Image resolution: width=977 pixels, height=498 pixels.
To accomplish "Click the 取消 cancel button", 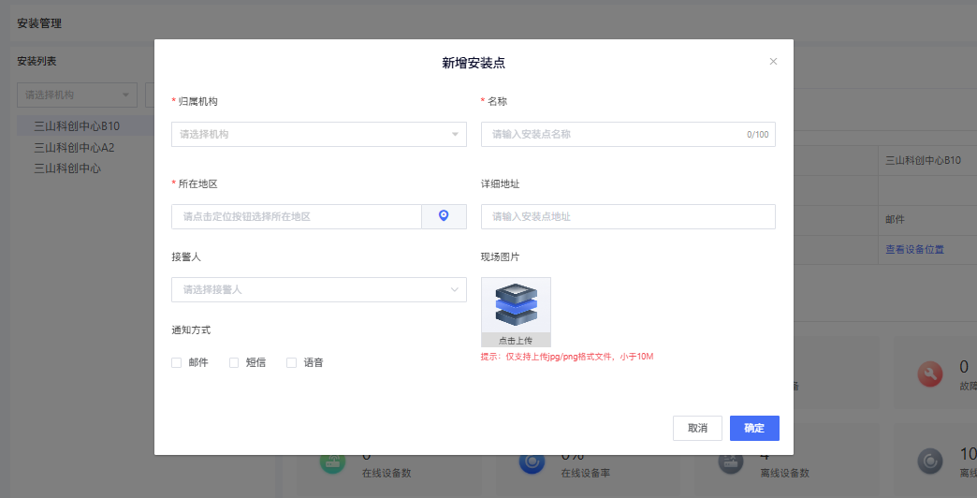I will point(697,428).
